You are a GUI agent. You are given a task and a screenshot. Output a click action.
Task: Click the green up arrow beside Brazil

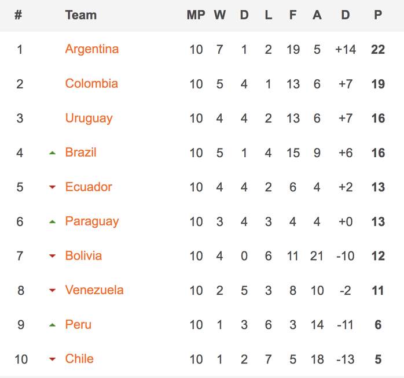[52, 153]
